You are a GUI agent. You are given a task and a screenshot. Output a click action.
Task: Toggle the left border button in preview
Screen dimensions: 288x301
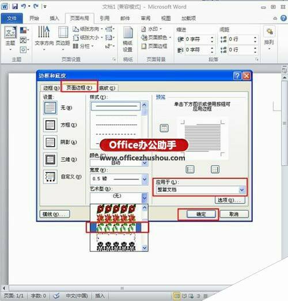(x=190, y=169)
